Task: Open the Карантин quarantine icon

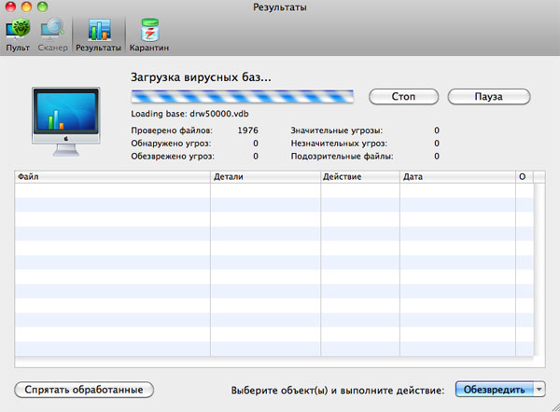Action: click(x=149, y=34)
